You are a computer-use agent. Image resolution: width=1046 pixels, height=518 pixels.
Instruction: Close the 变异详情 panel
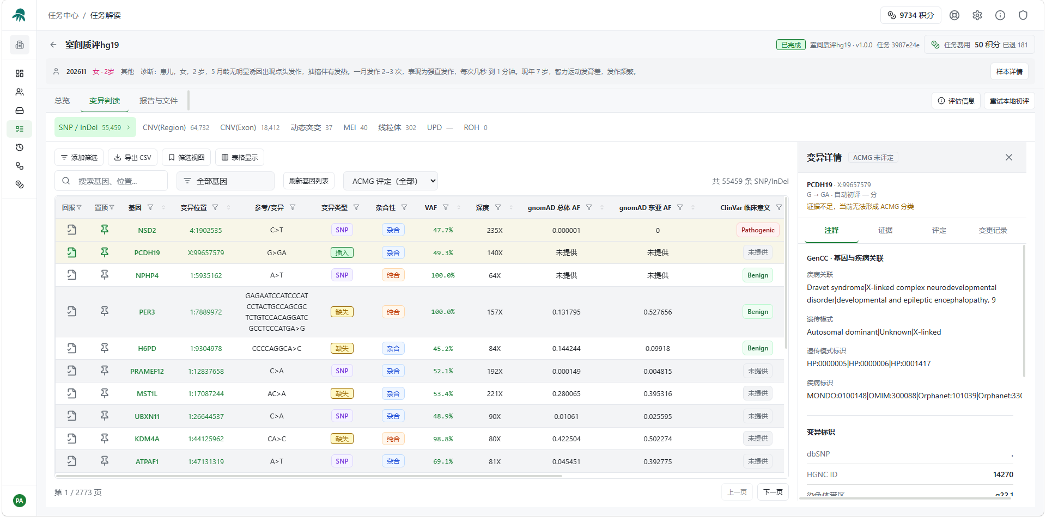(x=1009, y=157)
